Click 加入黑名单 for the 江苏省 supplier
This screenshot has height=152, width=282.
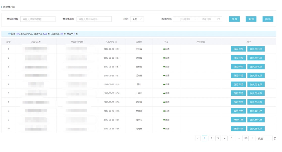[x=256, y=75]
